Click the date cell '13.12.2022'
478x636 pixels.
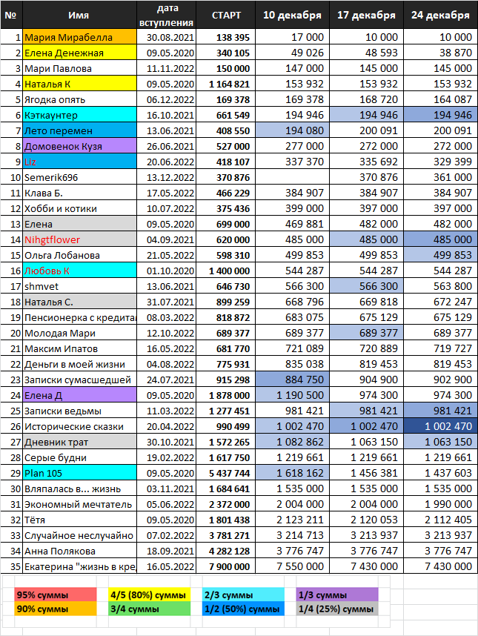click(x=167, y=177)
